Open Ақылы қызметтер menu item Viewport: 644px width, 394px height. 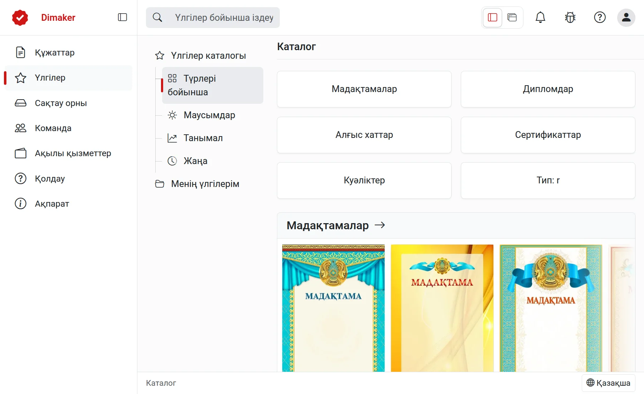68,153
